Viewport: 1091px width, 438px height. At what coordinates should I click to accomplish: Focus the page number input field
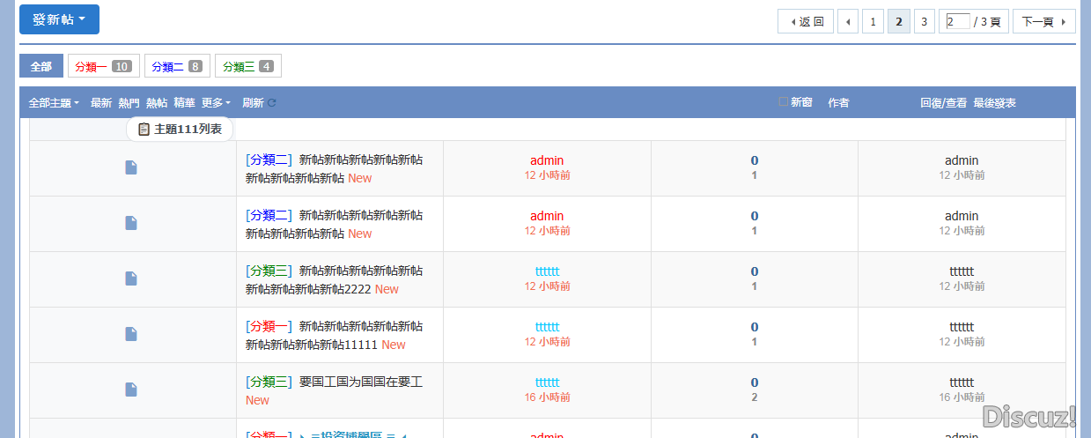coord(958,21)
